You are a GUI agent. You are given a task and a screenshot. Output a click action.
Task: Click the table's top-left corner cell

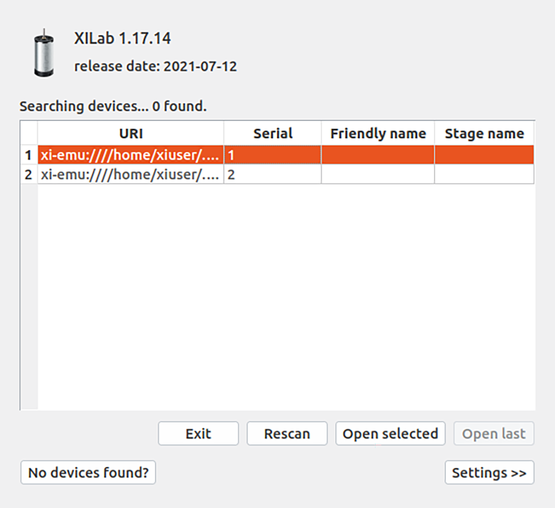pyautogui.click(x=29, y=133)
